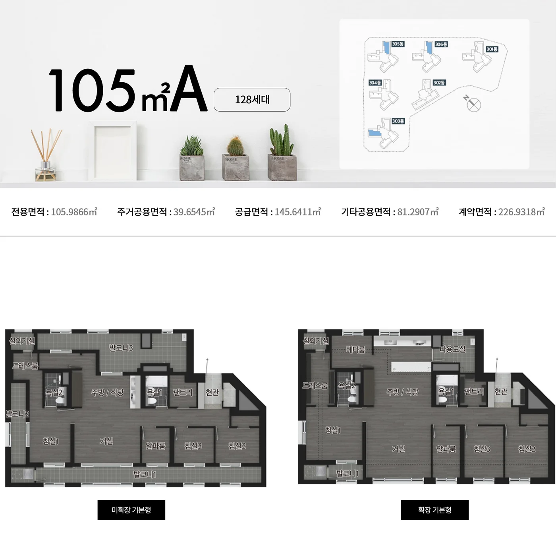
Task: Select the 미확장 기본형 button
Action: pos(131,510)
